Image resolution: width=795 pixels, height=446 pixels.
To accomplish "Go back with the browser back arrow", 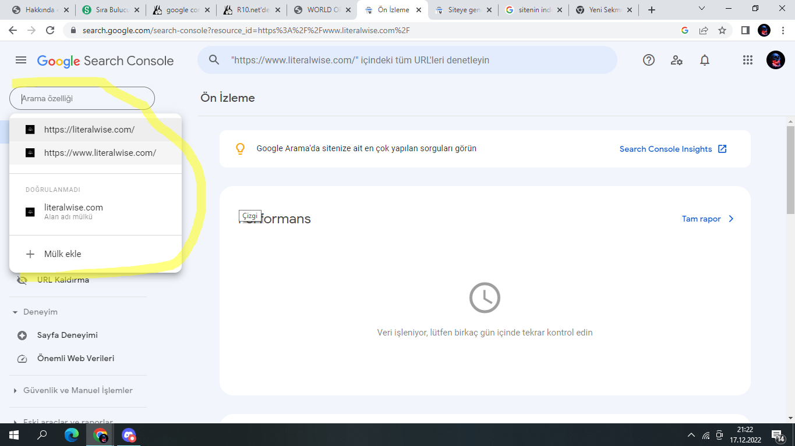I will (x=13, y=30).
